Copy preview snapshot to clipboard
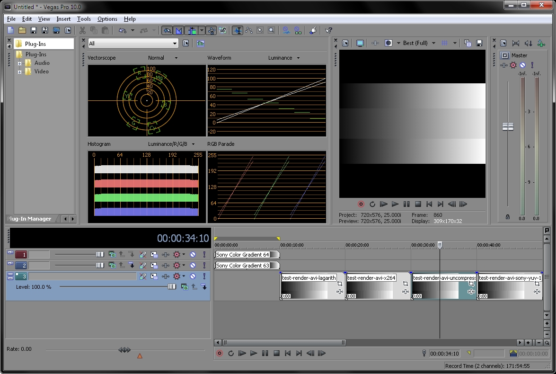556x374 pixels. (x=468, y=43)
